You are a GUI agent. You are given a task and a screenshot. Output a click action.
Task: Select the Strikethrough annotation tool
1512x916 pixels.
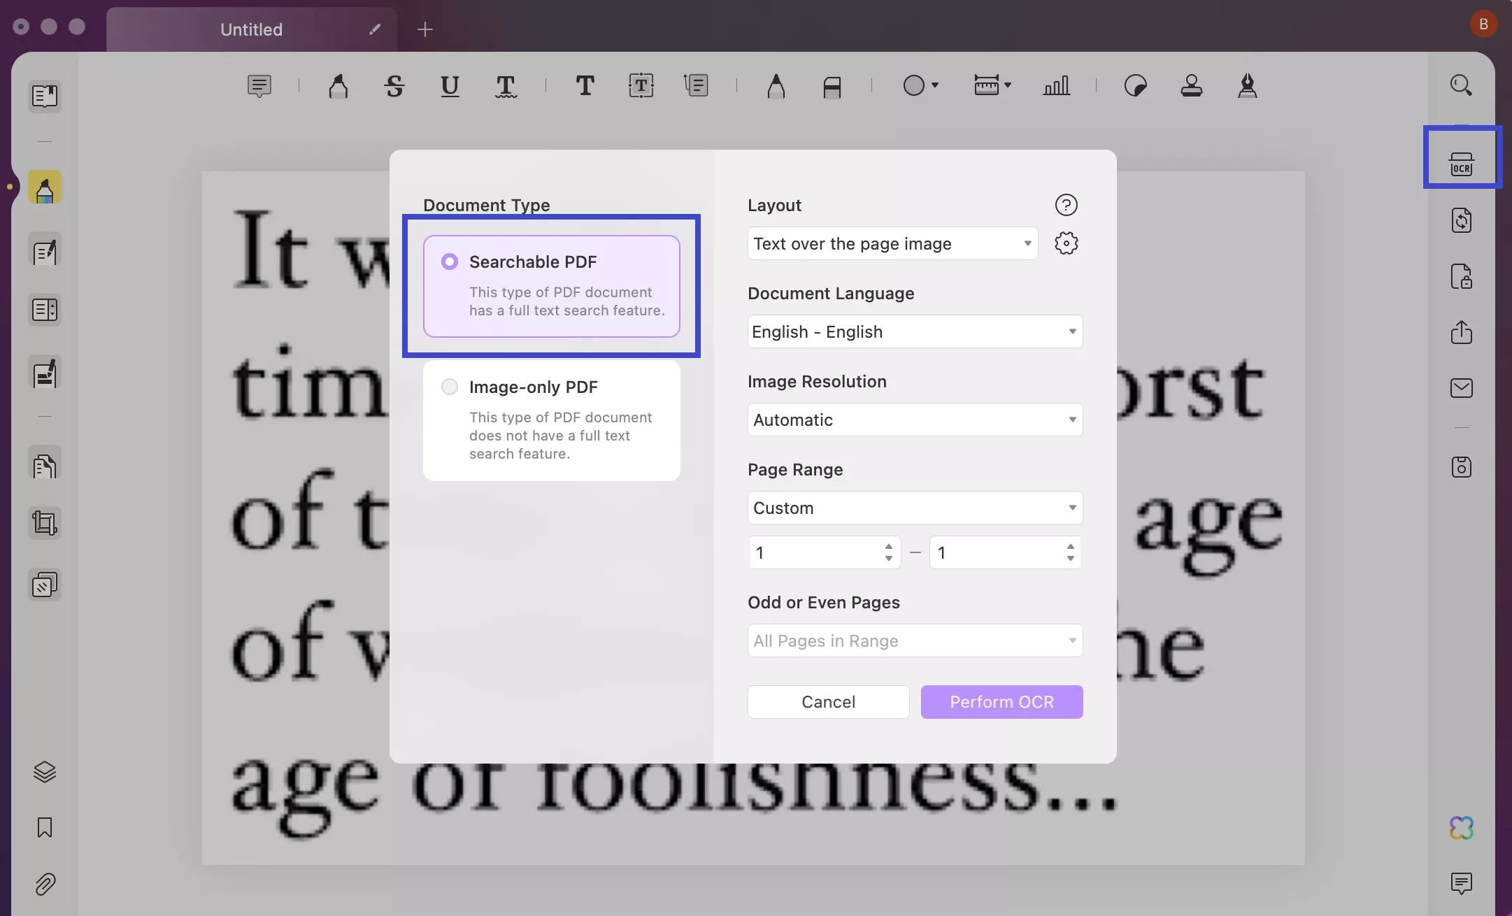point(394,85)
